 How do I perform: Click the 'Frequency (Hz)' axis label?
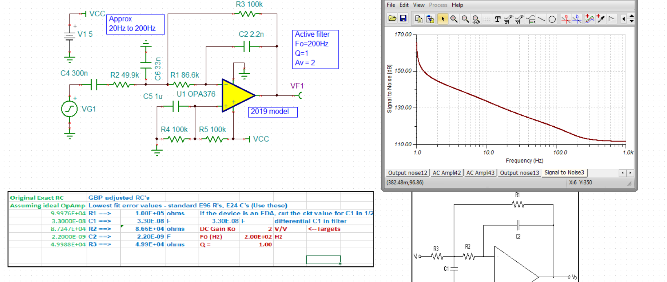tap(524, 160)
